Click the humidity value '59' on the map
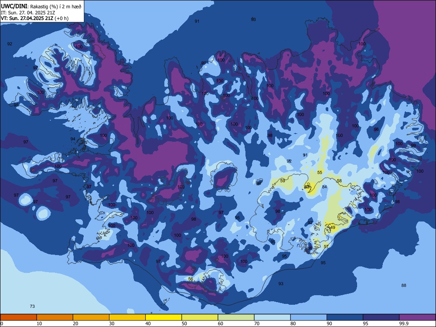 [283, 181]
